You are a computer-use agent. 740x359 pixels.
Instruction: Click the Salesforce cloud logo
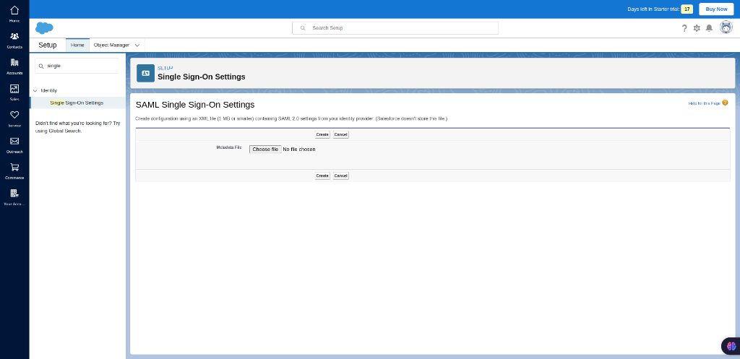(x=44, y=28)
